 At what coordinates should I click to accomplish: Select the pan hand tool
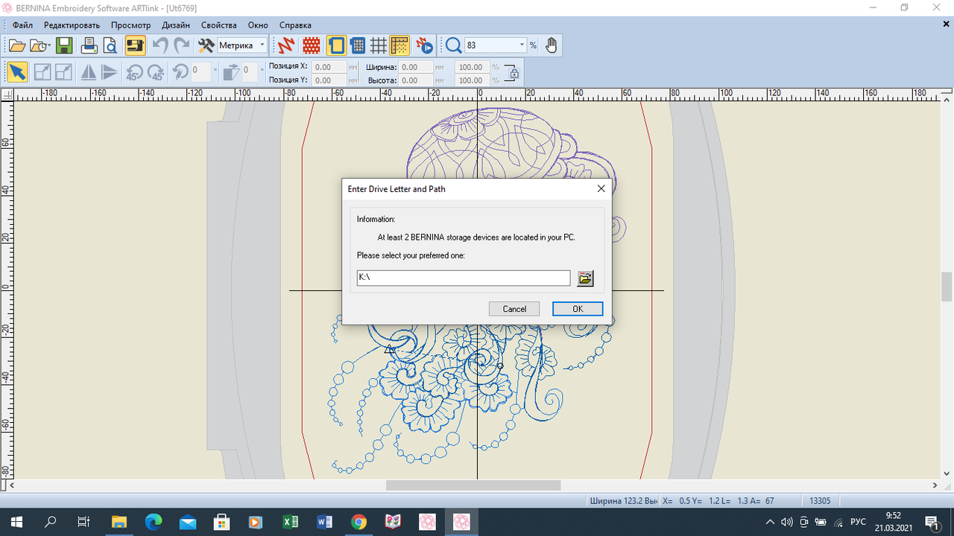point(551,45)
